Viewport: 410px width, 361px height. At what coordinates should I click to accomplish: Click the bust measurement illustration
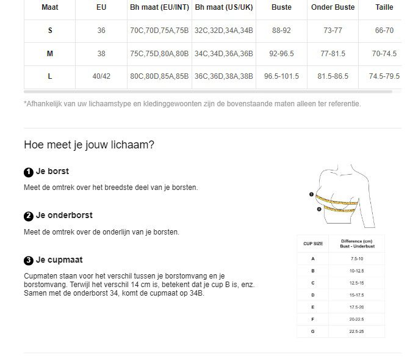[342, 197]
